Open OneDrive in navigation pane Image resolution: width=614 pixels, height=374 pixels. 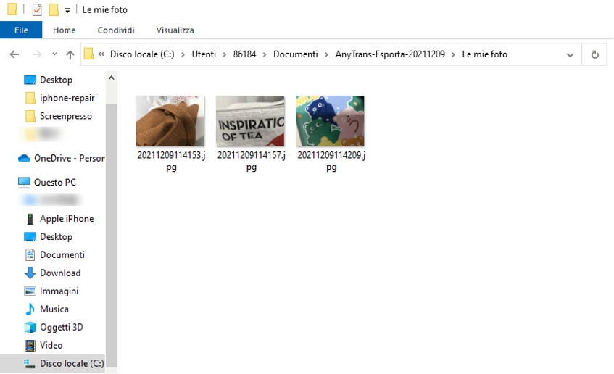coord(68,158)
